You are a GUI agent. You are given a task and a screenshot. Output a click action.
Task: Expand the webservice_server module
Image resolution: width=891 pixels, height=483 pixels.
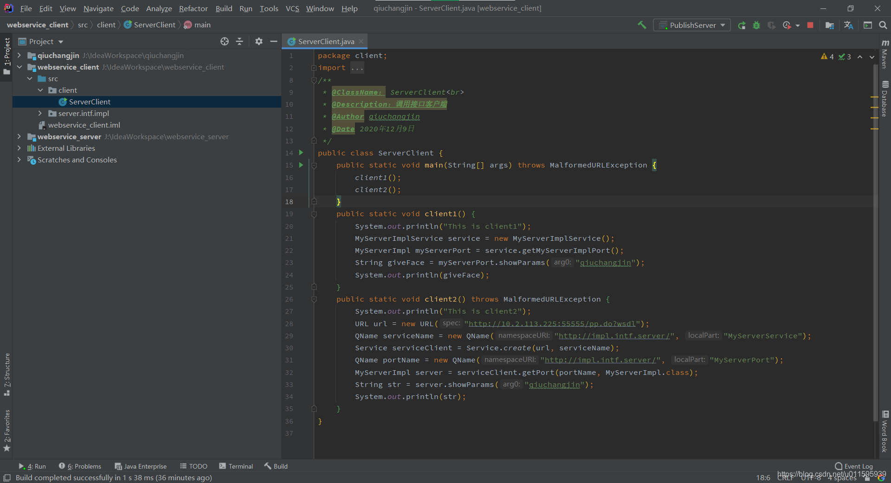click(x=19, y=136)
